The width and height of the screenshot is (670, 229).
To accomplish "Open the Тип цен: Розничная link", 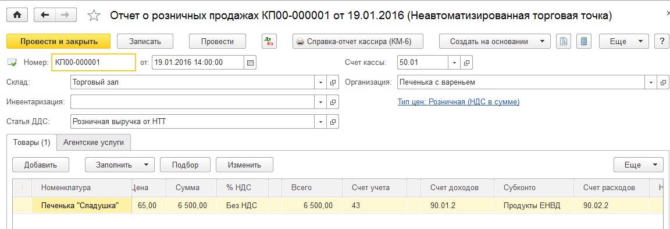I will [458, 102].
